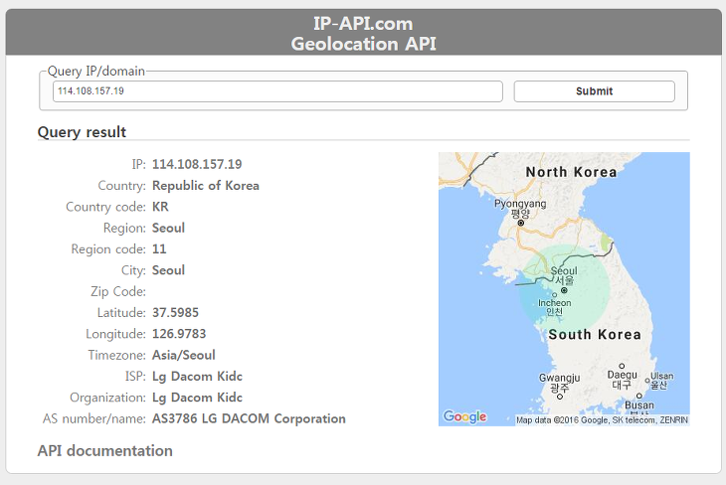Click the Incheon label on the map

554,307
